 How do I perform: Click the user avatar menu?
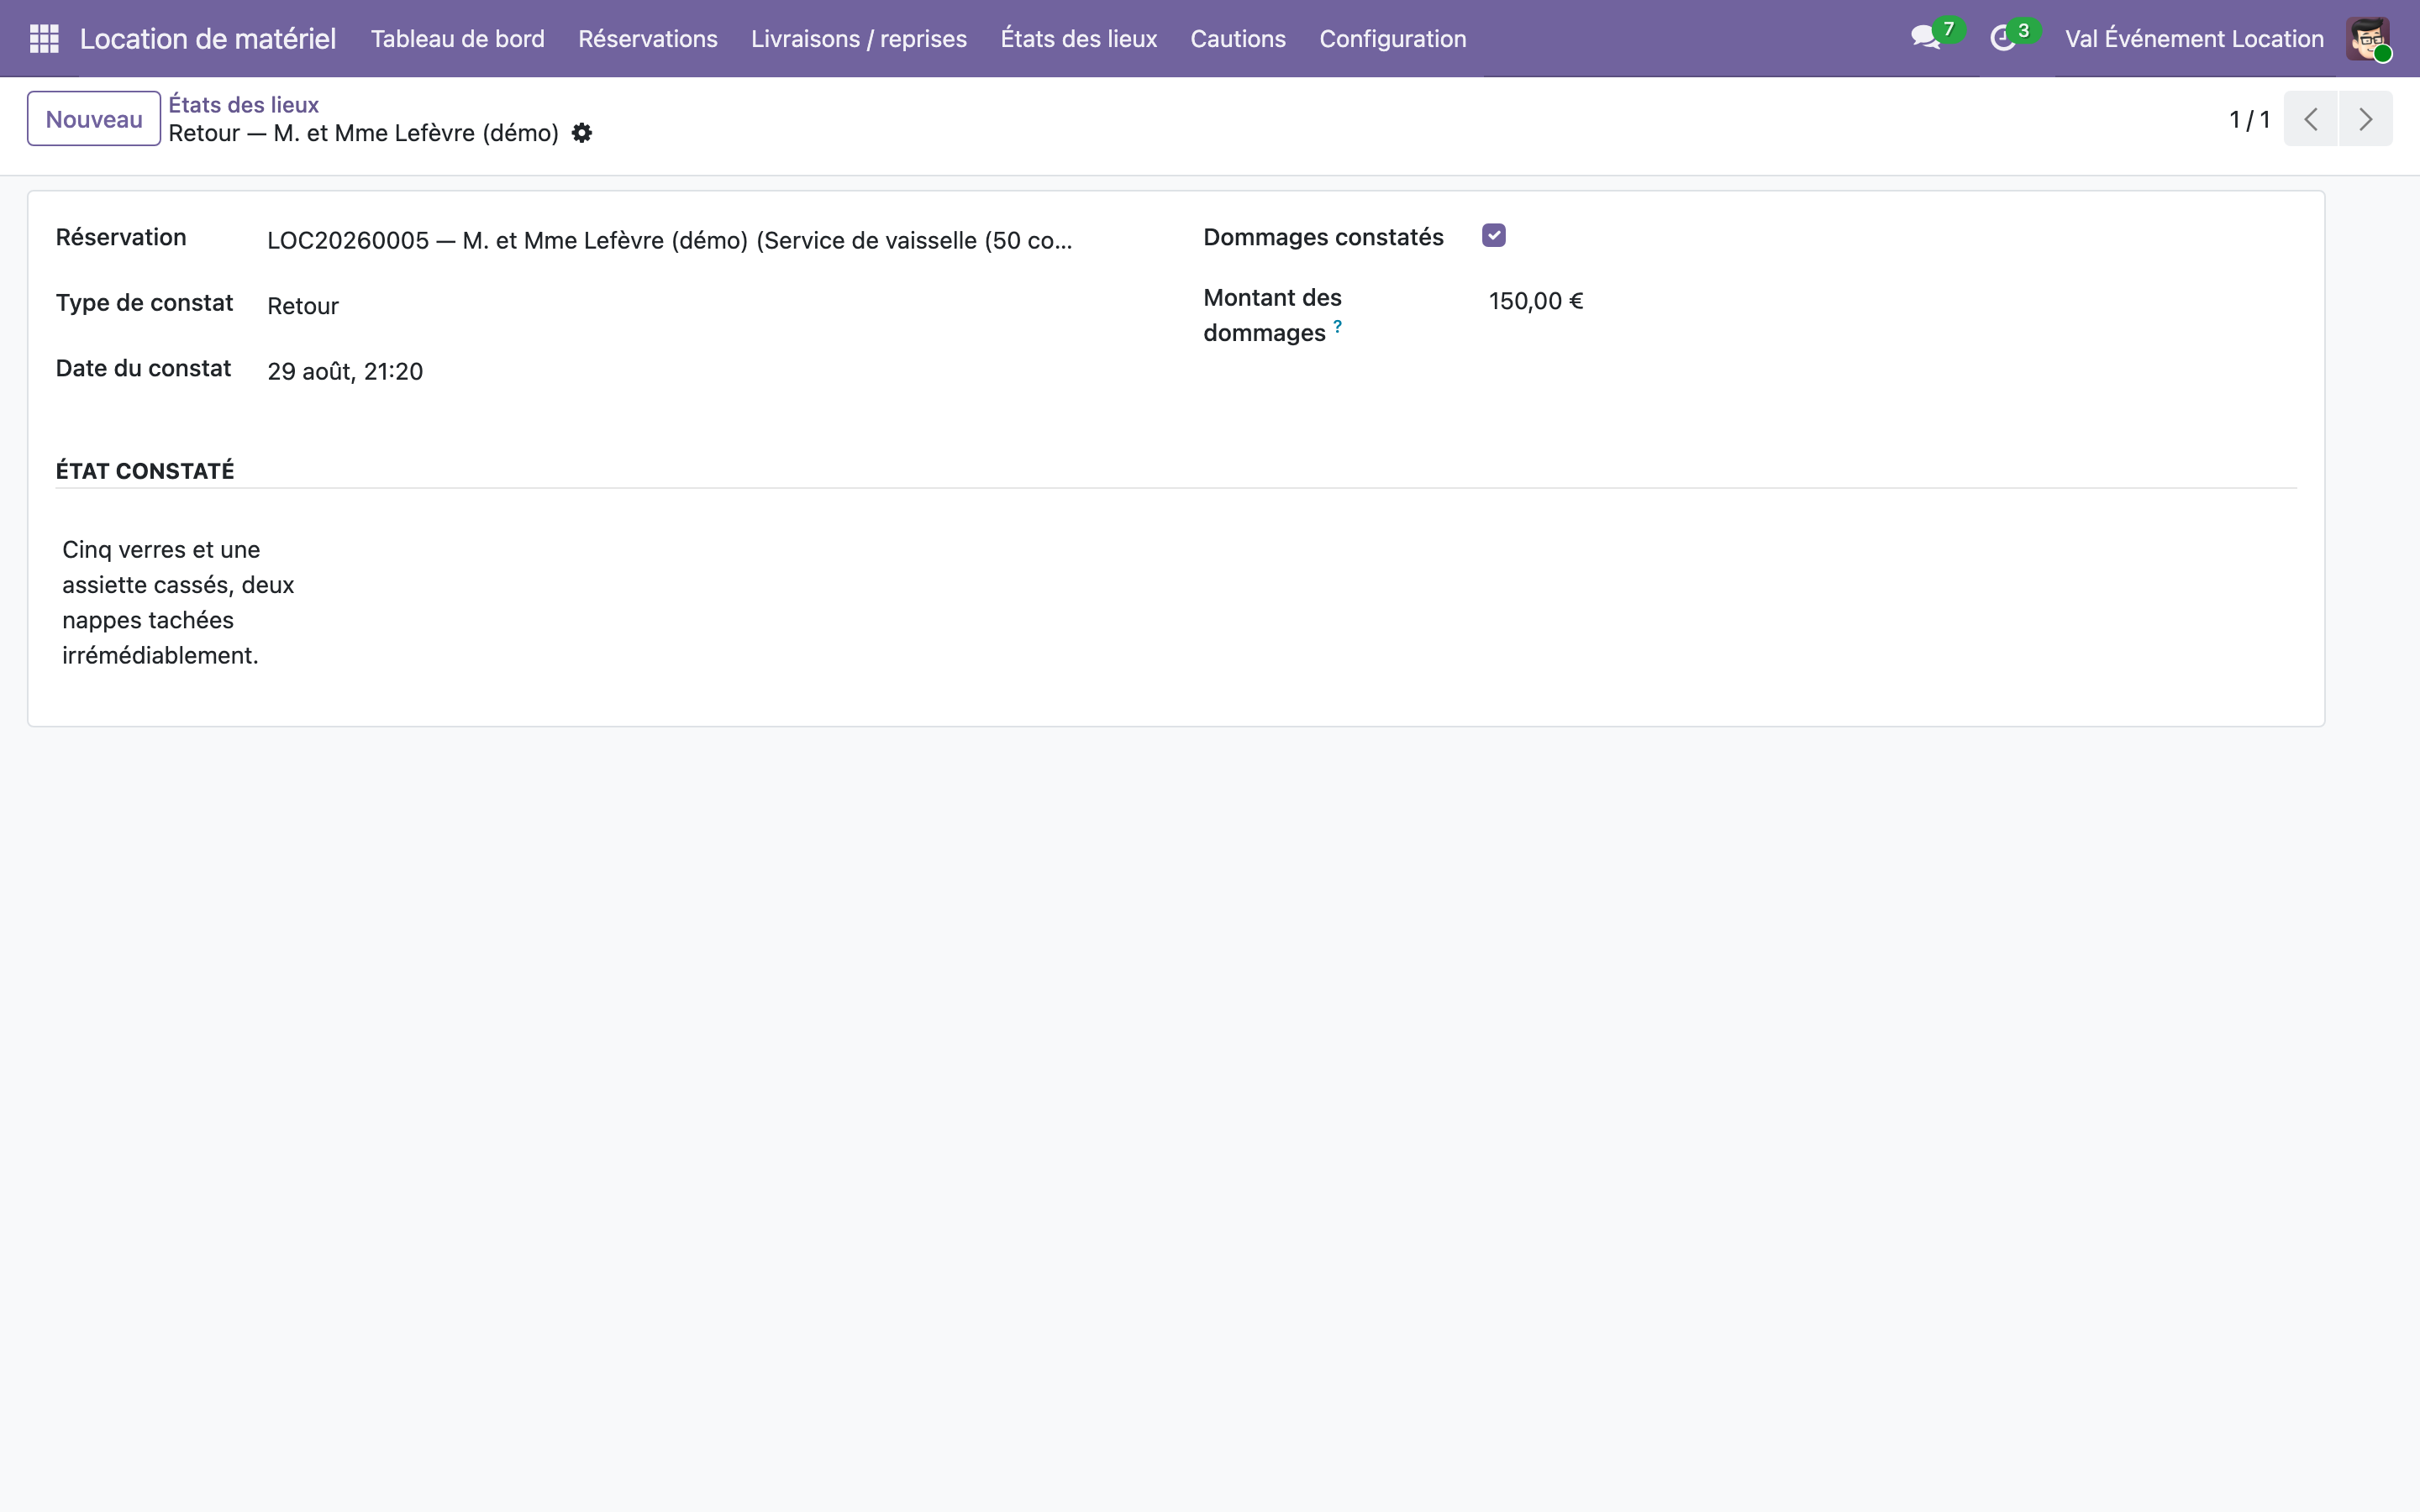(x=2368, y=39)
